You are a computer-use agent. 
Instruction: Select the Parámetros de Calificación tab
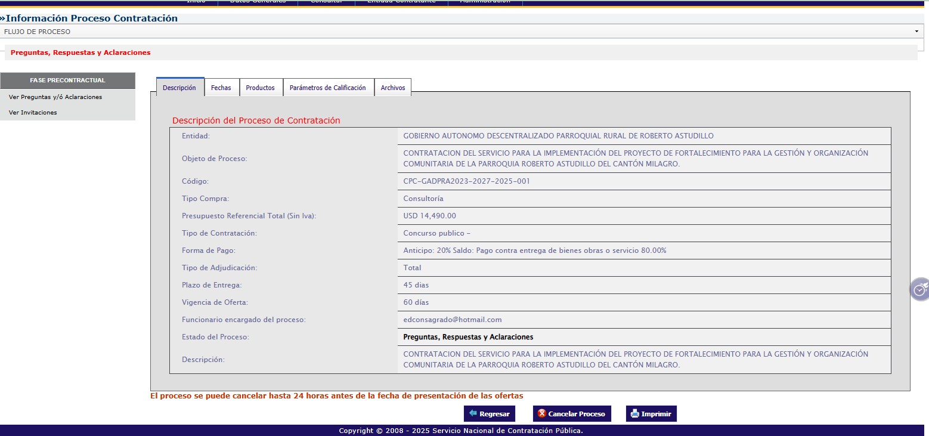pos(327,88)
